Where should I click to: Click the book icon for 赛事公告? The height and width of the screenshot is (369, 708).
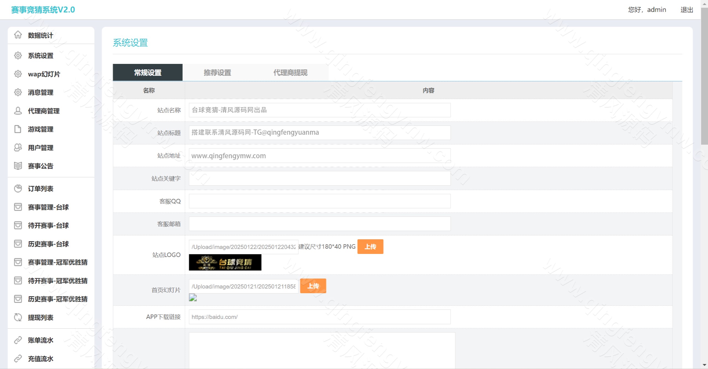(18, 166)
